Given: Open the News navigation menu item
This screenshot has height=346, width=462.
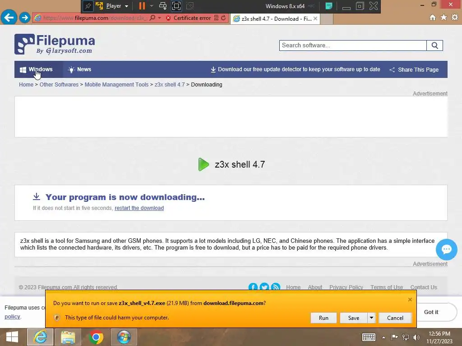Looking at the screenshot, I should tap(80, 69).
